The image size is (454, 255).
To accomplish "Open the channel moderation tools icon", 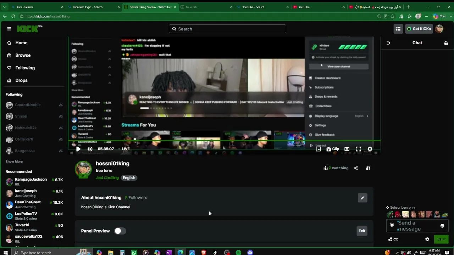I will point(368,168).
